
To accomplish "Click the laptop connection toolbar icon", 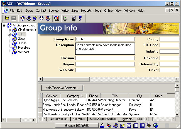I will click(x=74, y=18).
